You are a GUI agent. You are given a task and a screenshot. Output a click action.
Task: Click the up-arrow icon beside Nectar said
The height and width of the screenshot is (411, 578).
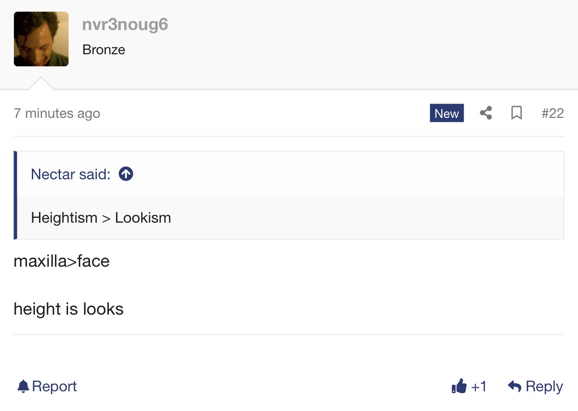[x=126, y=174]
